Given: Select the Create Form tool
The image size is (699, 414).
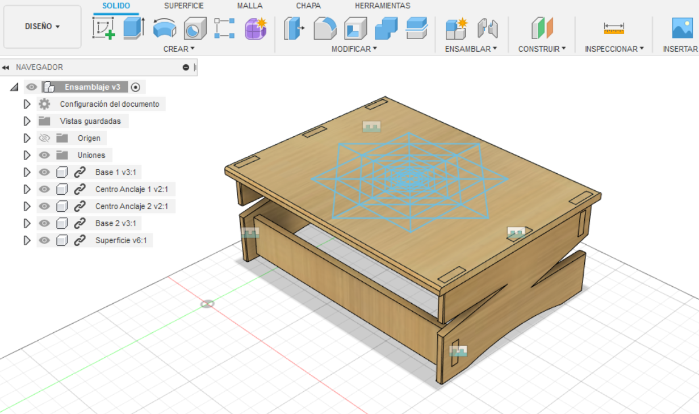Looking at the screenshot, I should pos(256,28).
